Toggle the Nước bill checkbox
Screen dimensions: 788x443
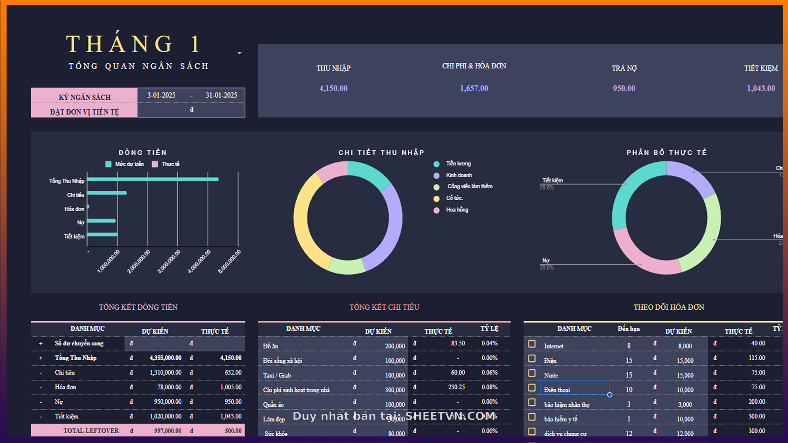532,373
